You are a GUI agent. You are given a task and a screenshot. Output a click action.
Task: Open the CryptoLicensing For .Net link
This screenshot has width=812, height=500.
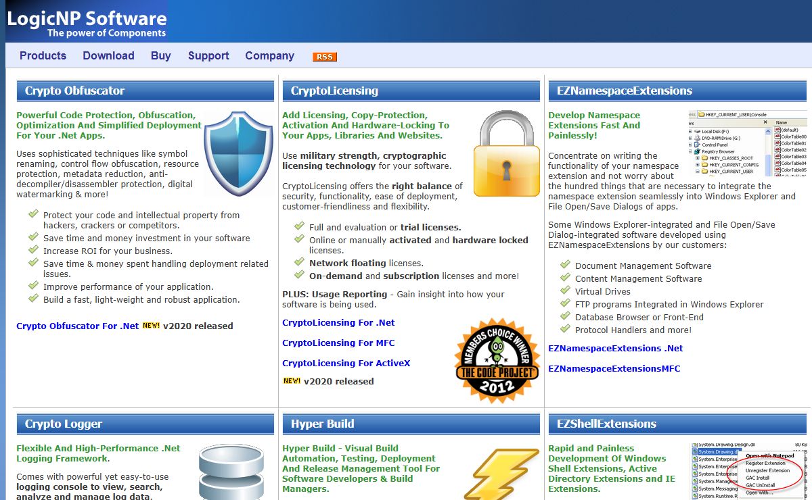coord(338,322)
